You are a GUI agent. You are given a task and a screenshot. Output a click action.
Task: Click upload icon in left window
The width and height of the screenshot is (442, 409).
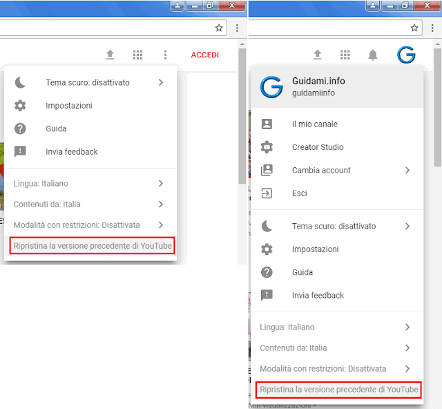point(110,55)
